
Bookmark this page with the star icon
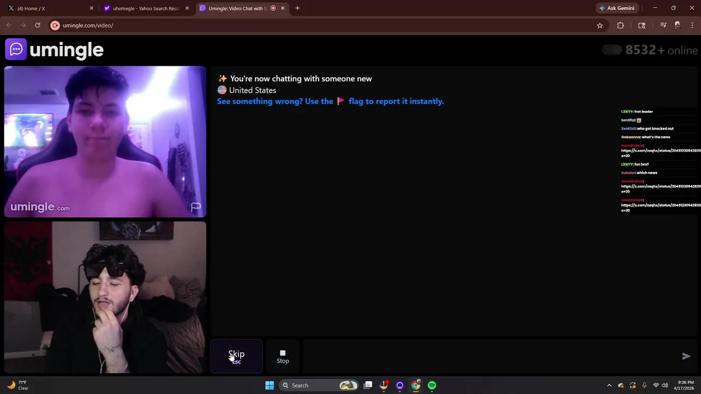[600, 25]
